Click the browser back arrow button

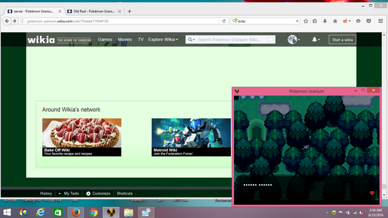[x=7, y=21]
